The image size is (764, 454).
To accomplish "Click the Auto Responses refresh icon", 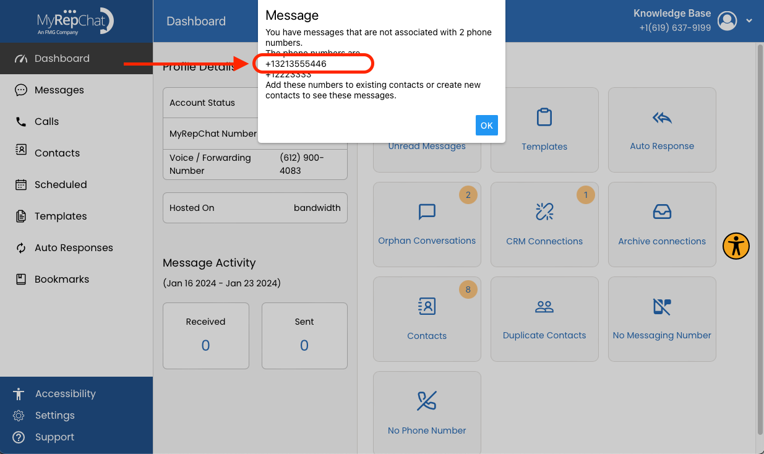I will pyautogui.click(x=21, y=247).
